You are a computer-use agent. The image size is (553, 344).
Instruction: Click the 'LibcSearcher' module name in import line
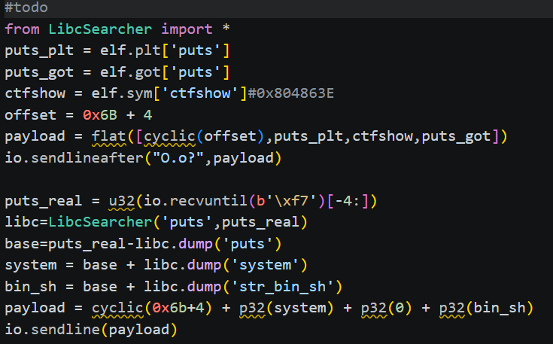tap(100, 29)
